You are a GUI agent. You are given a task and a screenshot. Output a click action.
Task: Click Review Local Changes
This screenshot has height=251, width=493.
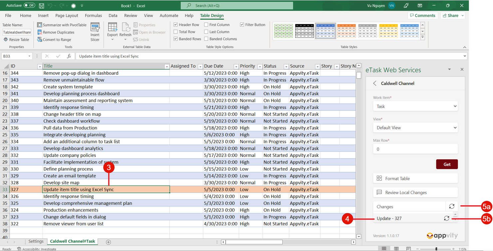(x=415, y=192)
